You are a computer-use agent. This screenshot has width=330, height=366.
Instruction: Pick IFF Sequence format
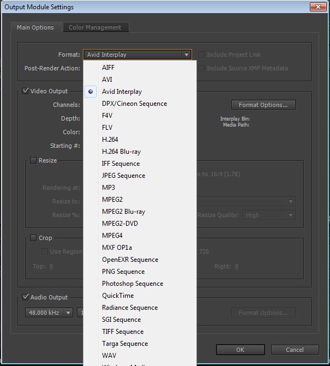click(140, 164)
